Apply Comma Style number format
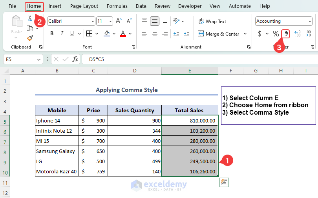The image size is (318, 198). tap(286, 34)
